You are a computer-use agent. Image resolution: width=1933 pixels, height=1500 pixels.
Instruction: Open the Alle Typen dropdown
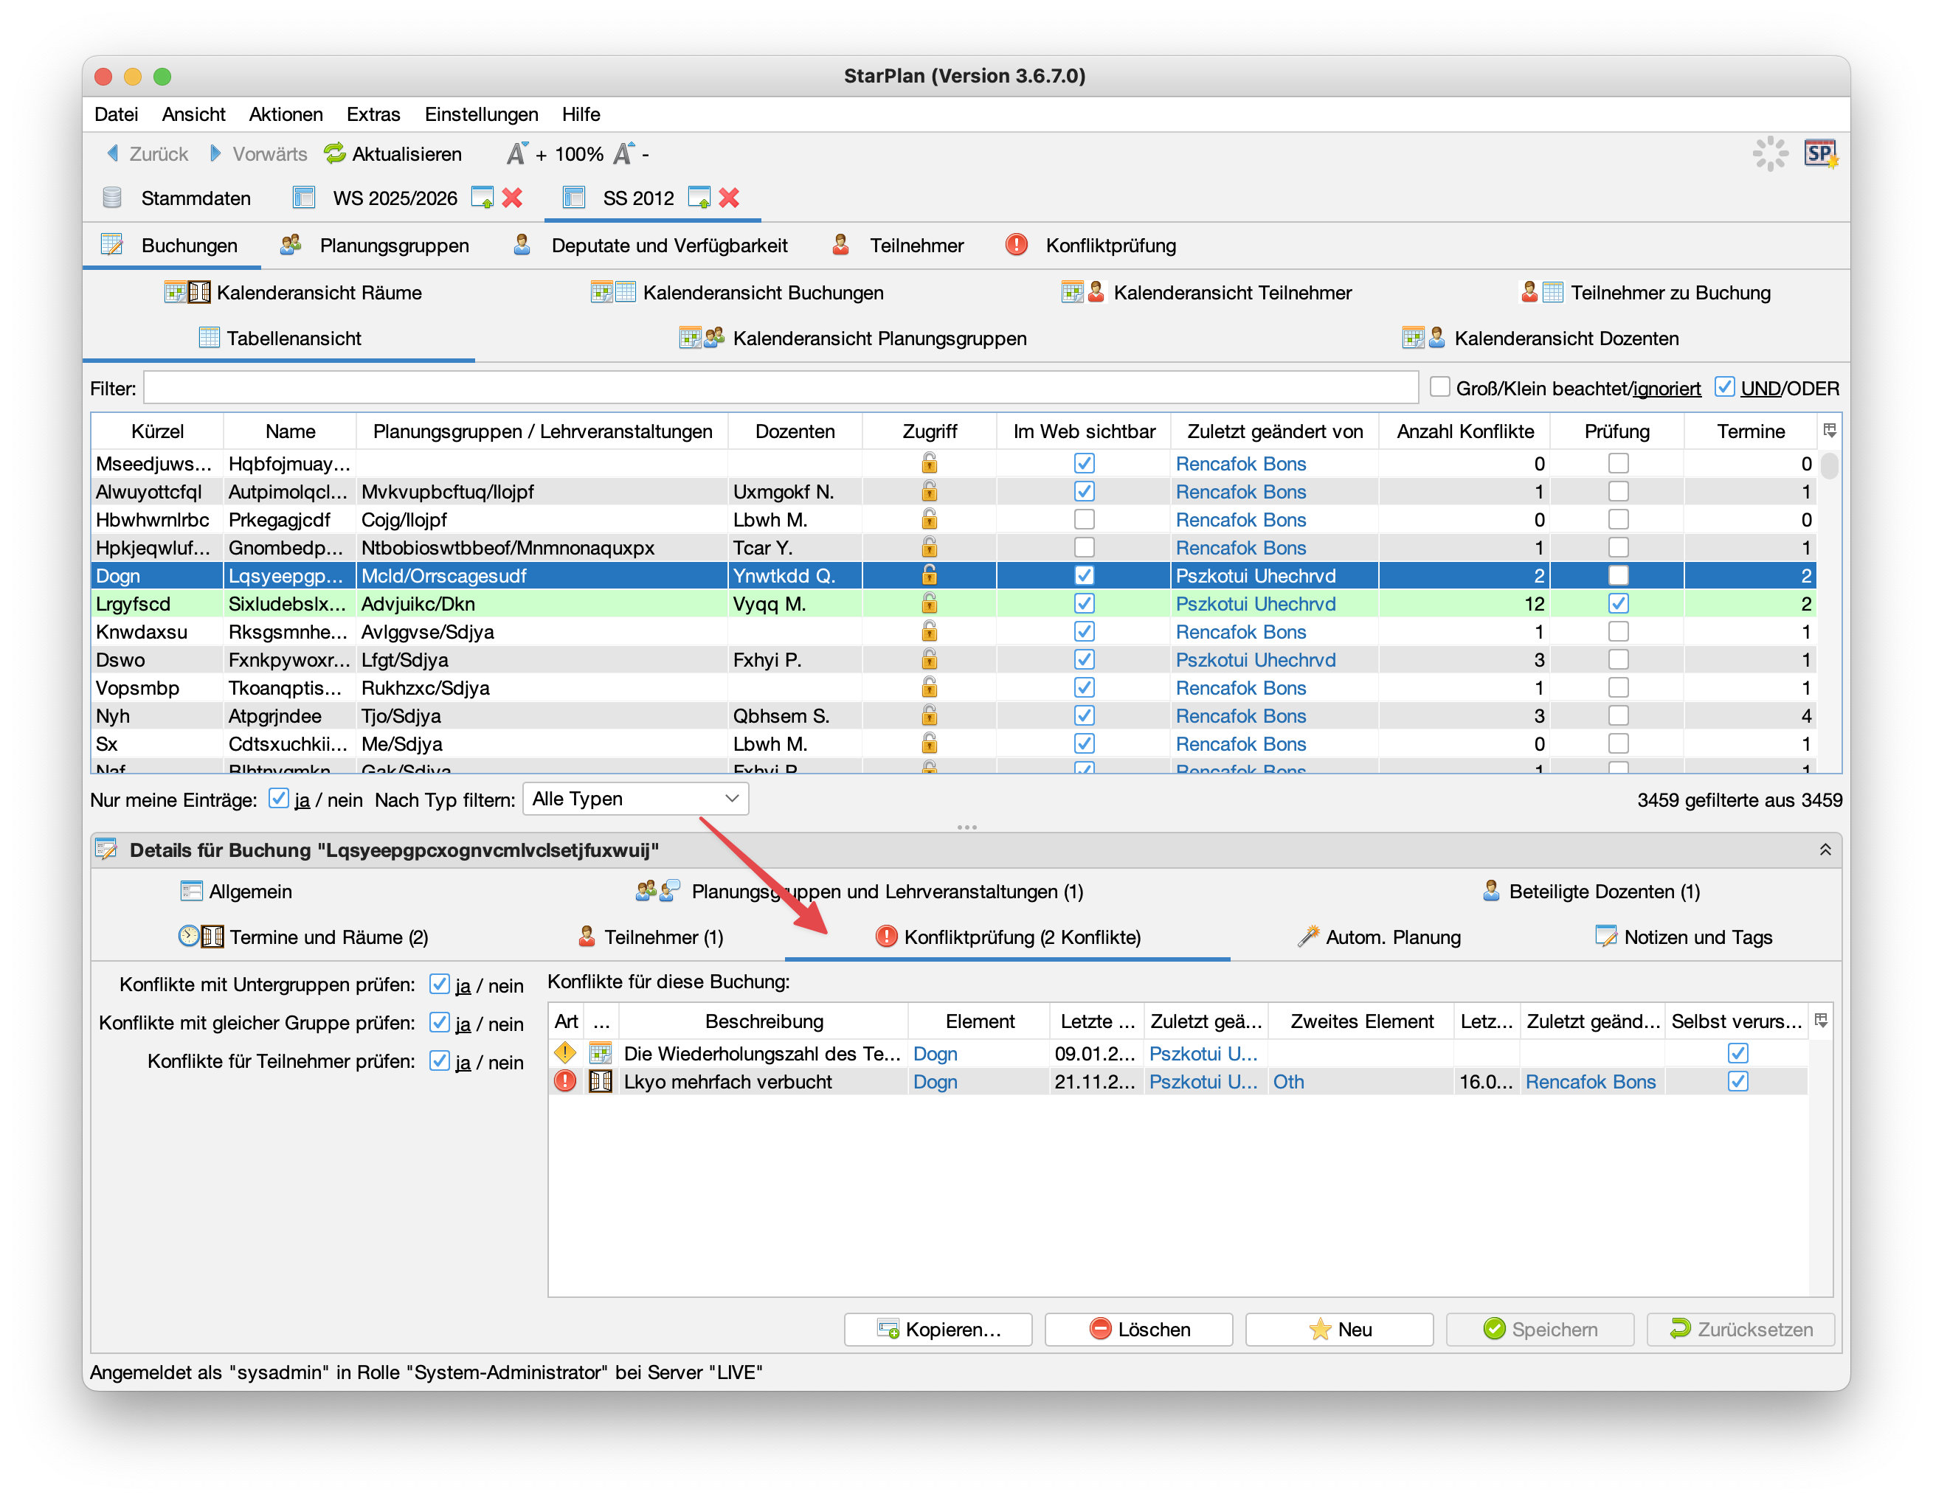[634, 799]
